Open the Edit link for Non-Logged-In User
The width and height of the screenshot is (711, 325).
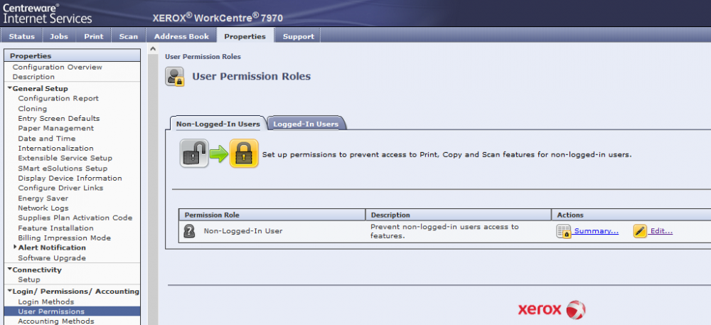click(661, 231)
